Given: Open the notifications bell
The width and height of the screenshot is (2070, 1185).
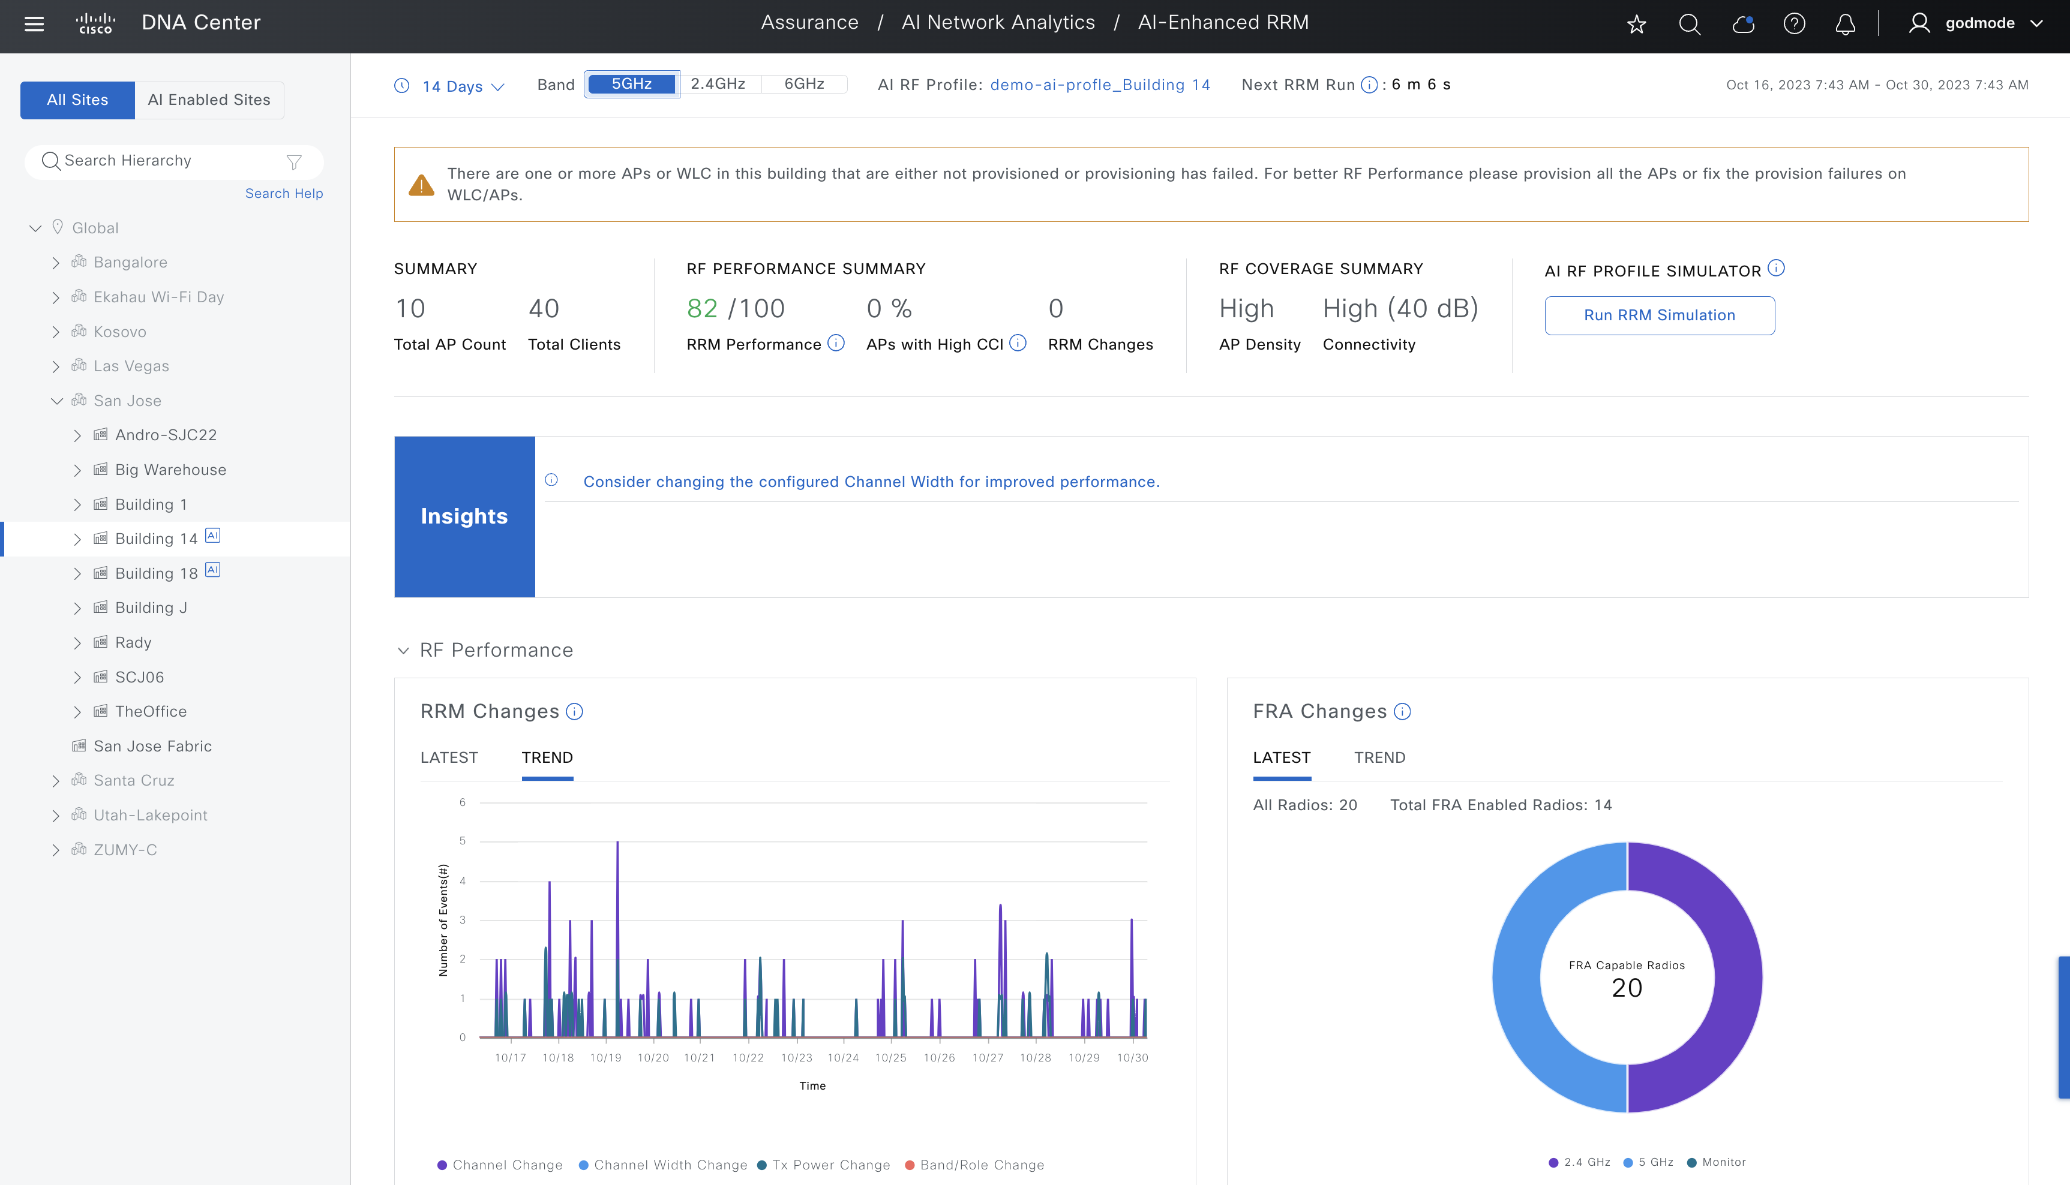Looking at the screenshot, I should (x=1845, y=23).
